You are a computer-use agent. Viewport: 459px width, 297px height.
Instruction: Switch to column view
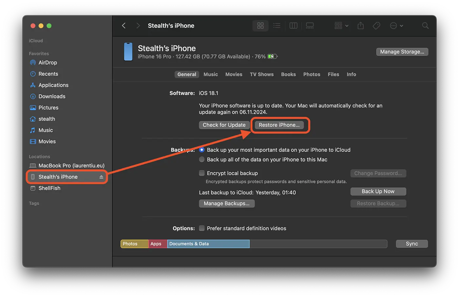pyautogui.click(x=293, y=26)
